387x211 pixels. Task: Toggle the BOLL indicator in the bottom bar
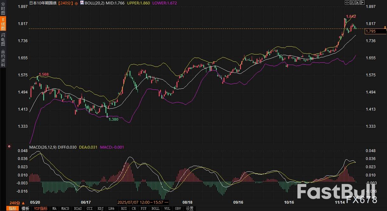(155, 208)
